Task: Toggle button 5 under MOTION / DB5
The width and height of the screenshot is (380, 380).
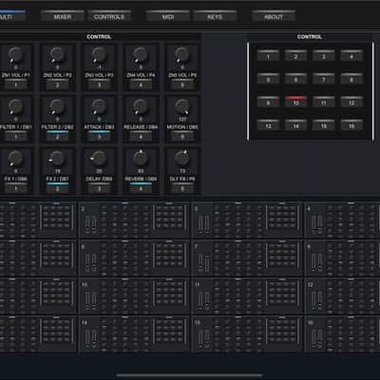Action: pos(182,137)
